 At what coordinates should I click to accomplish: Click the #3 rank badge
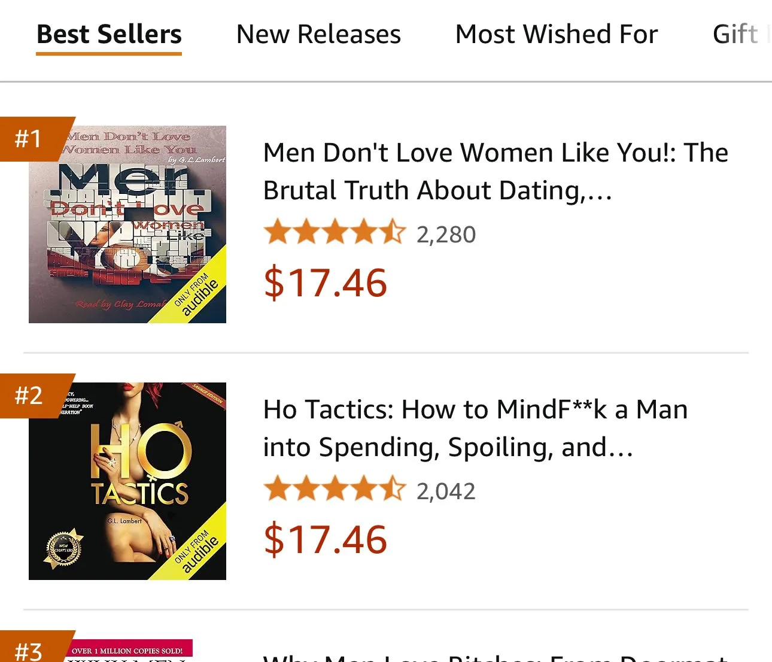point(29,650)
